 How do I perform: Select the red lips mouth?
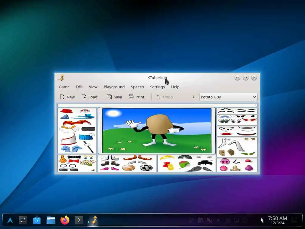coord(226,134)
